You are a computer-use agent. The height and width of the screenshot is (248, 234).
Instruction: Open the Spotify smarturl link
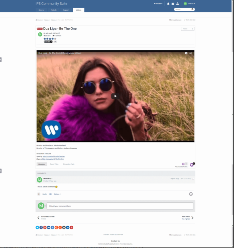(x=54, y=156)
